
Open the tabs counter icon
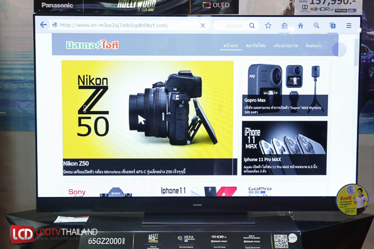[x=333, y=26]
